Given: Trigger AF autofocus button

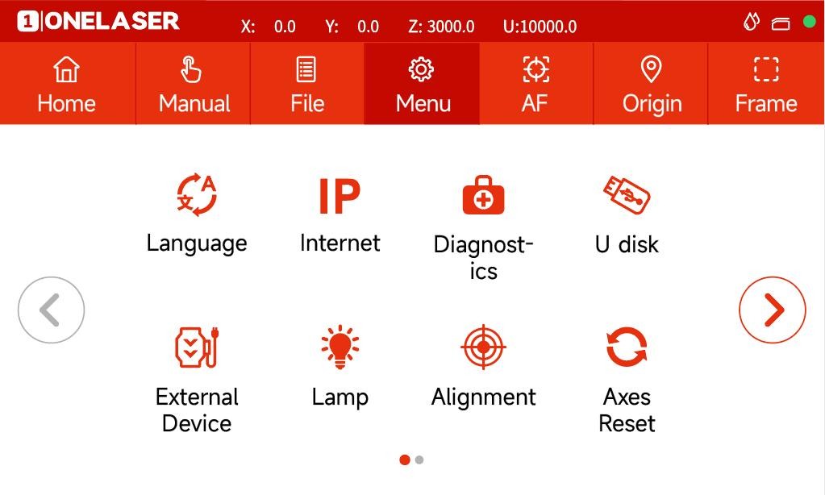Looking at the screenshot, I should tap(536, 84).
